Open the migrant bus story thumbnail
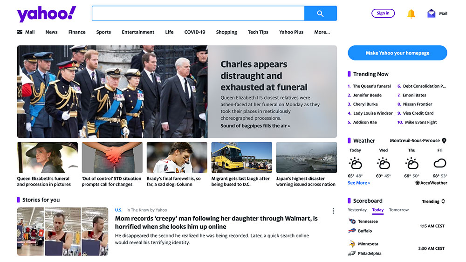 point(241,157)
